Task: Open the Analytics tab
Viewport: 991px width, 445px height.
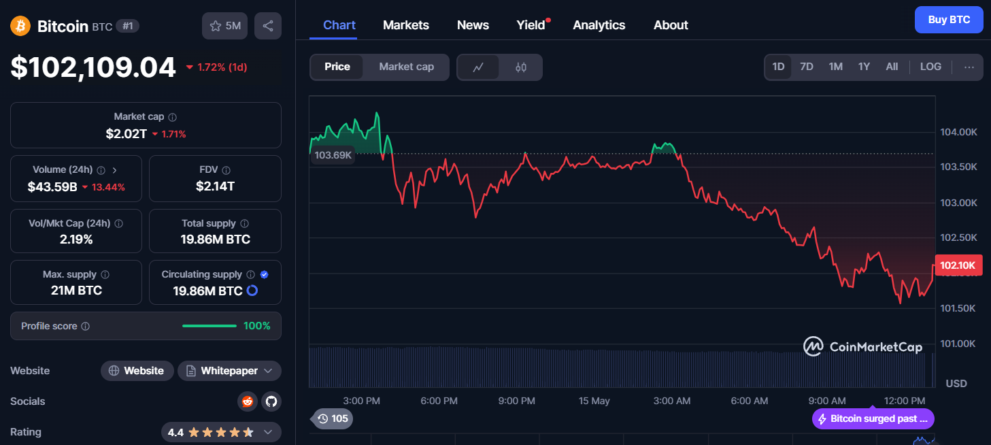Action: pos(599,25)
